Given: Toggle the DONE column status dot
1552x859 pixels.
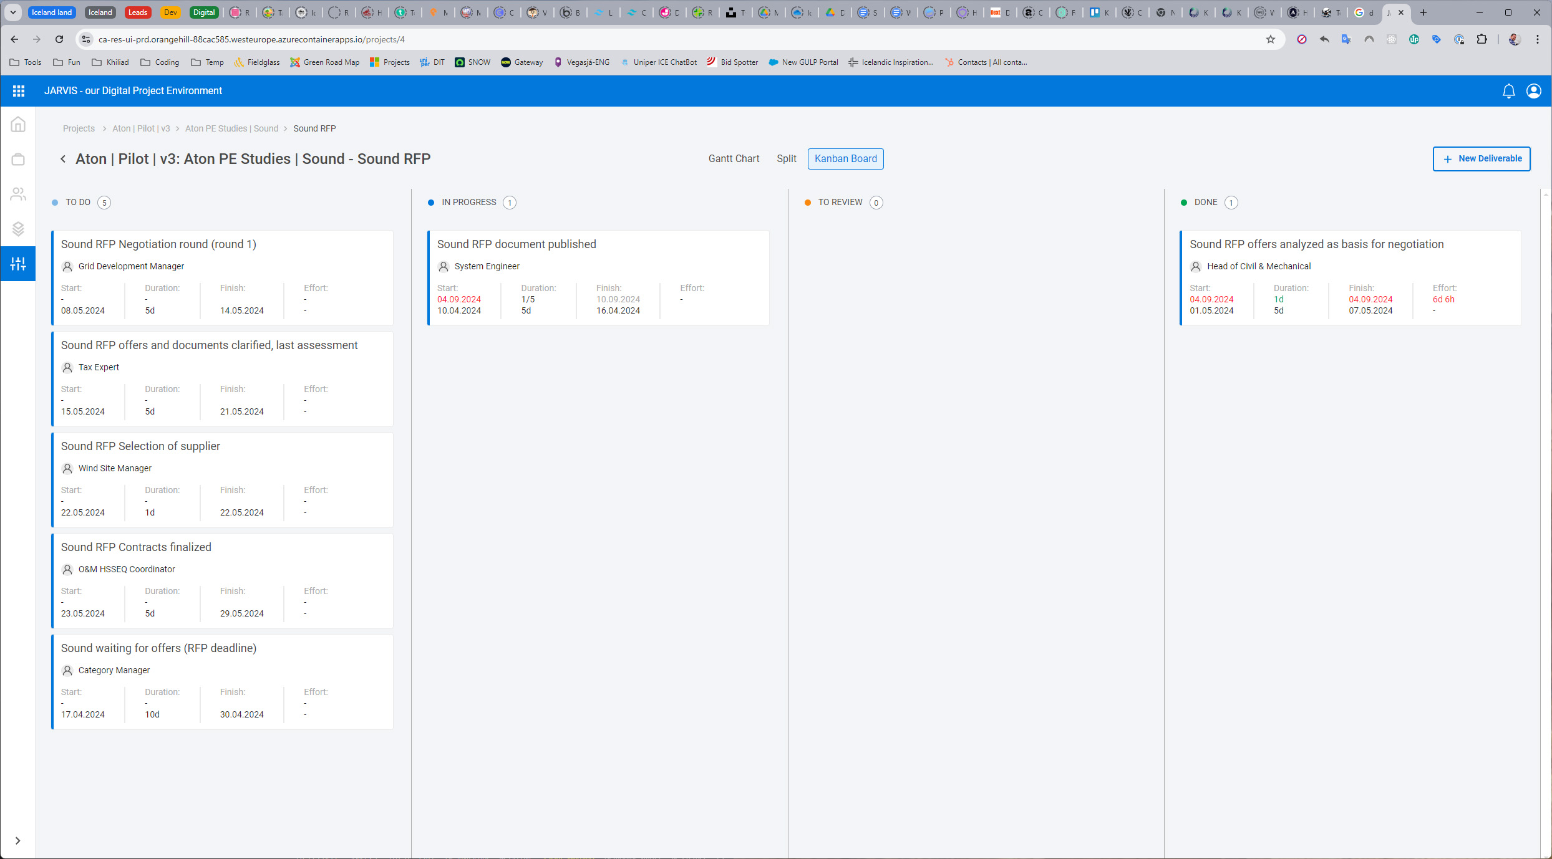Looking at the screenshot, I should pos(1184,202).
